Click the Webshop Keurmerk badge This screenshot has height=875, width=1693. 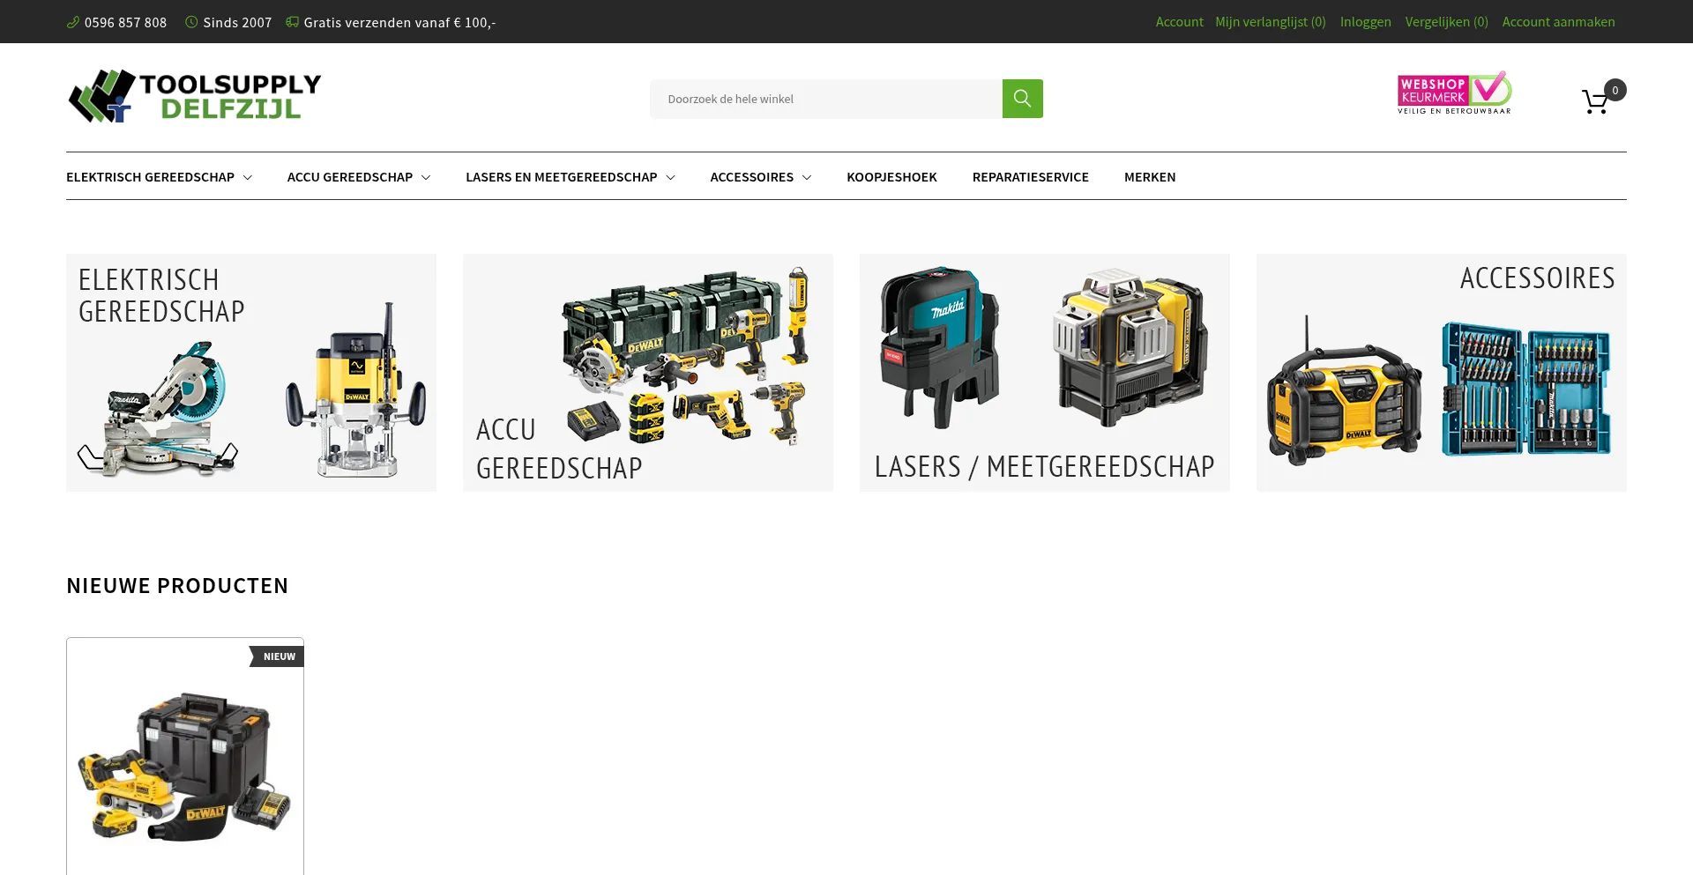(1454, 93)
